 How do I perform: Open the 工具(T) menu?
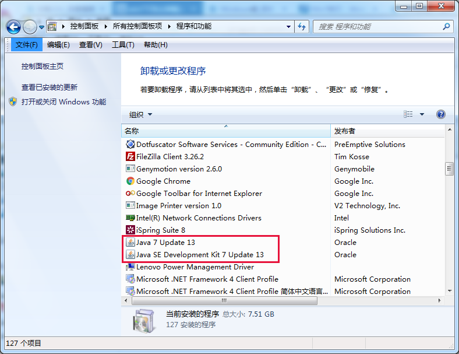click(123, 45)
